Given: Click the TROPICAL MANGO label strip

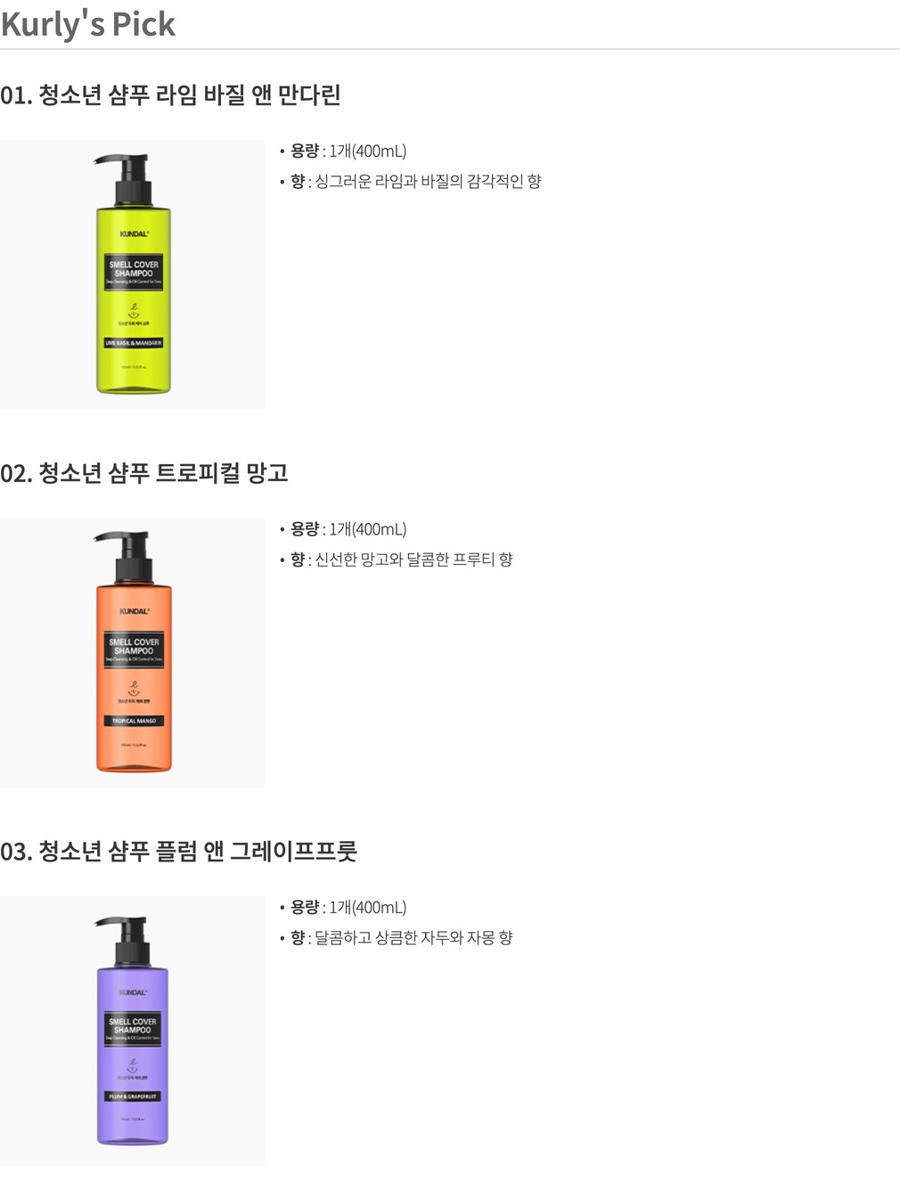Looking at the screenshot, I should click(x=134, y=721).
